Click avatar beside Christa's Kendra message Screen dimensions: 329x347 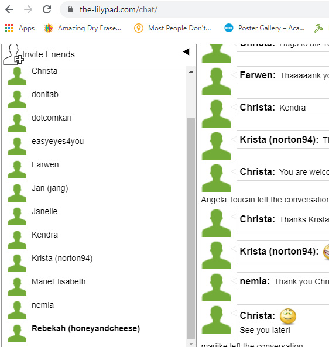tap(216, 114)
